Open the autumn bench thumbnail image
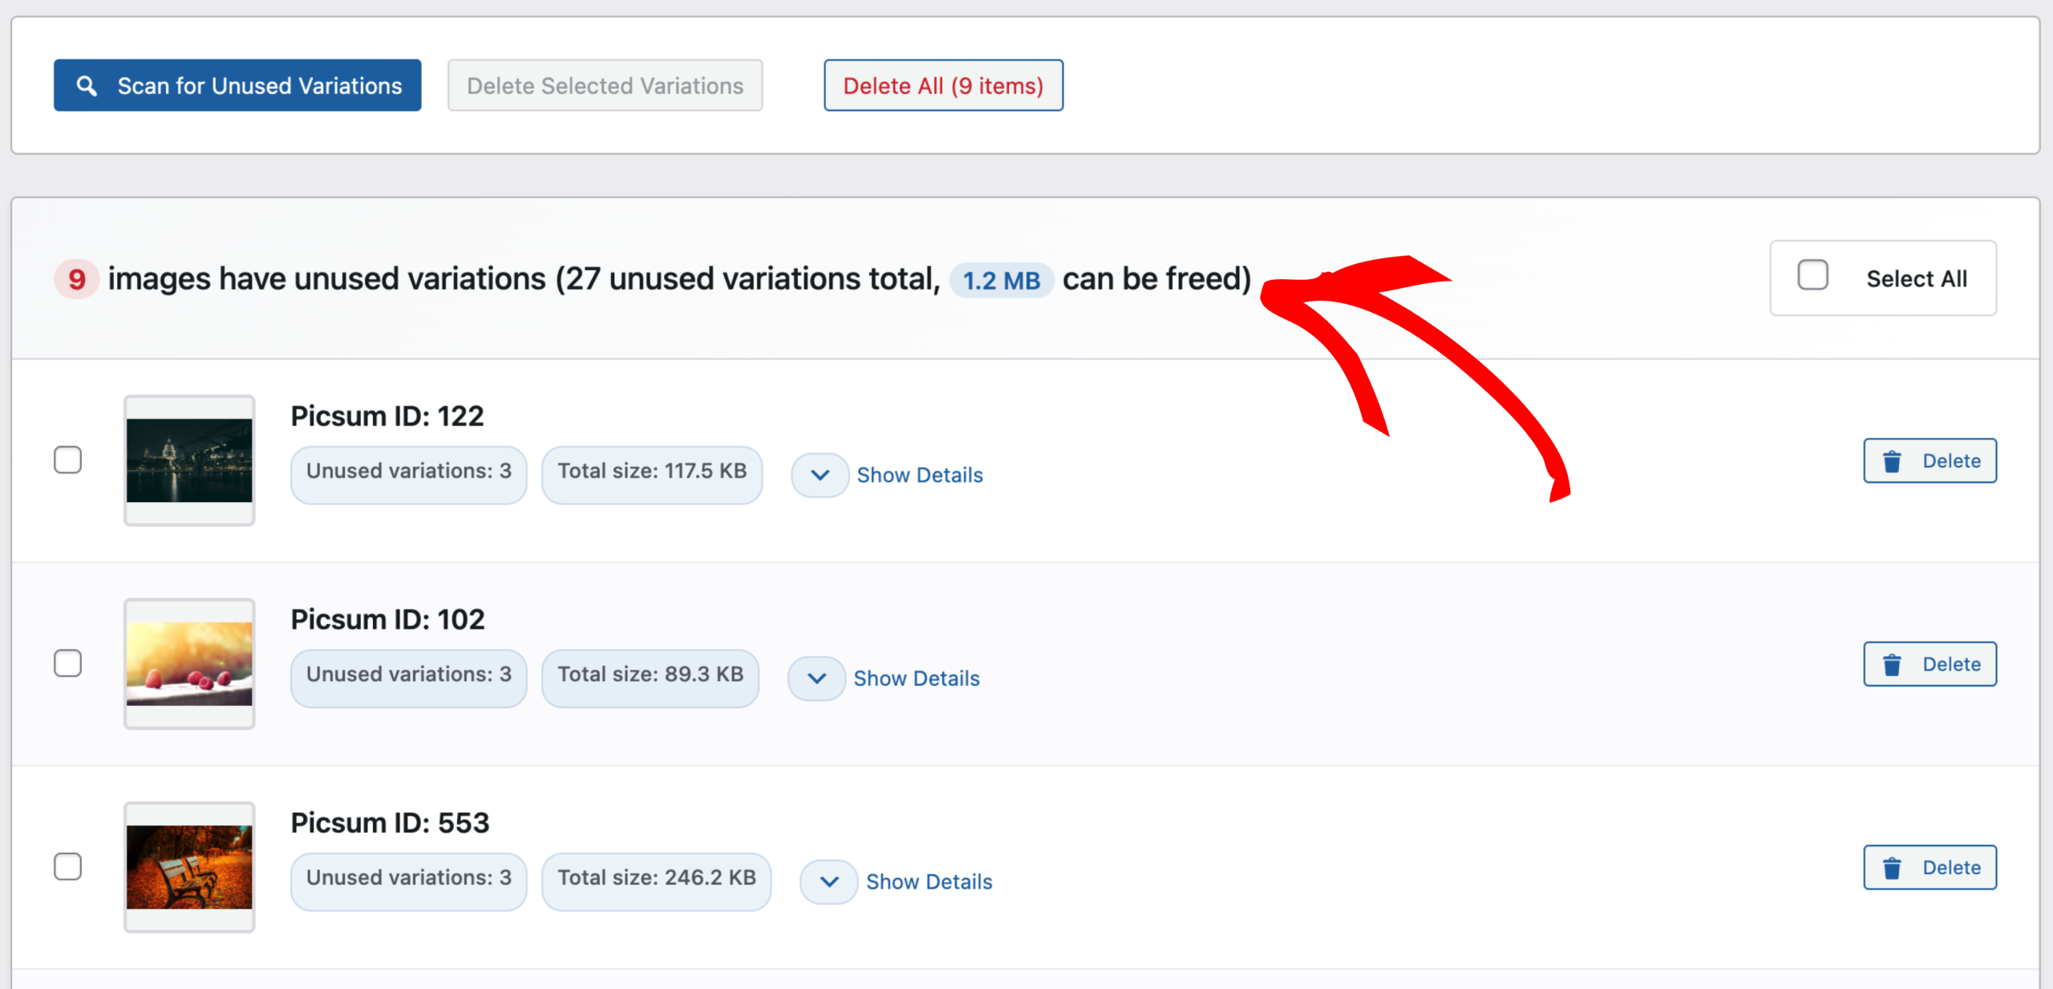 click(189, 866)
